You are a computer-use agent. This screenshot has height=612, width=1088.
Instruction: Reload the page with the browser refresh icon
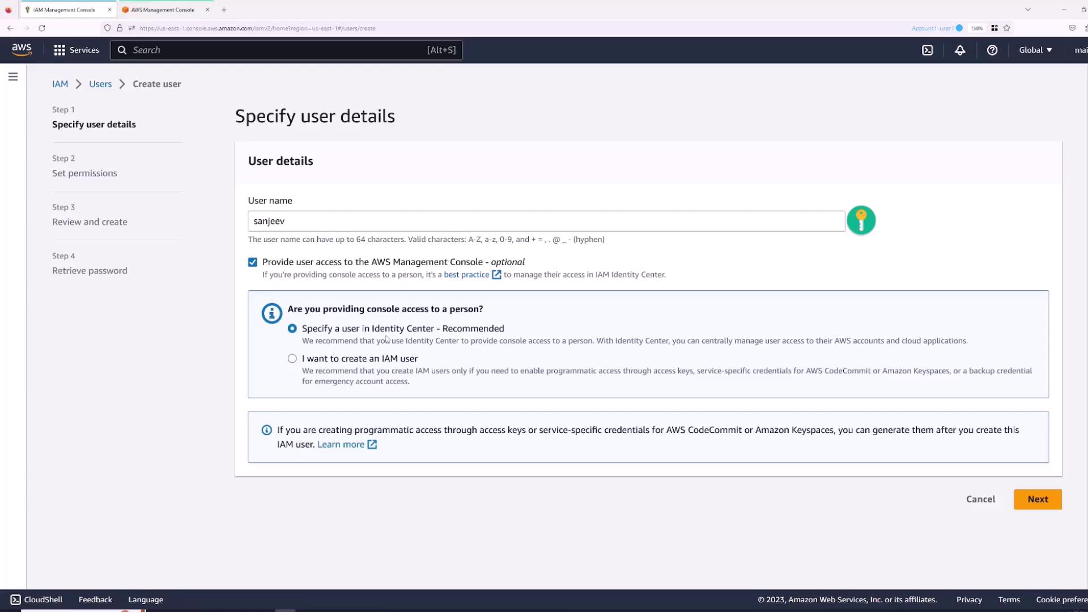41,28
